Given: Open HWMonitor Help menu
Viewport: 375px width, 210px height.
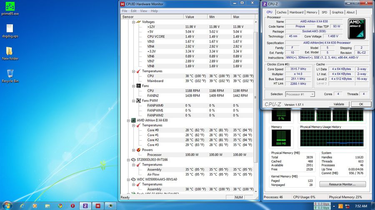Looking at the screenshot, I should pos(154,11).
